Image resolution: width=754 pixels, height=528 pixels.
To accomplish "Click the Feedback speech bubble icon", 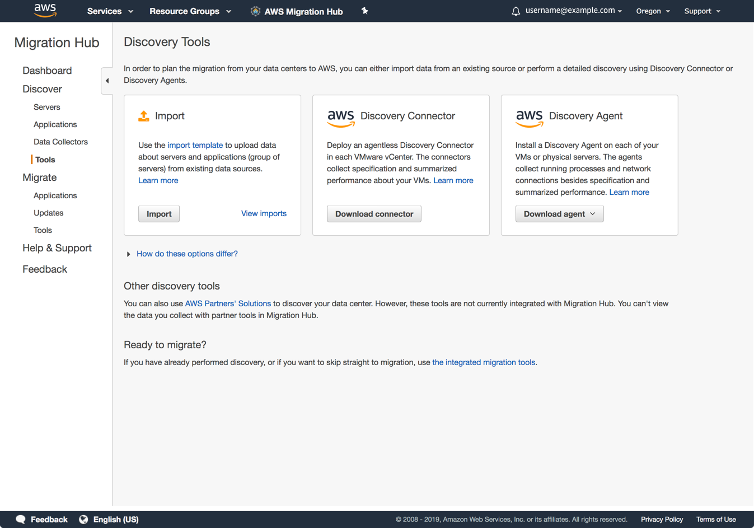I will pos(21,520).
